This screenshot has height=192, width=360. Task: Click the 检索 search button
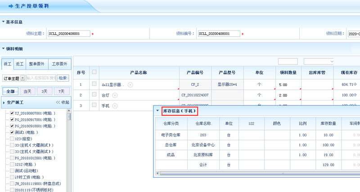[x=63, y=78]
